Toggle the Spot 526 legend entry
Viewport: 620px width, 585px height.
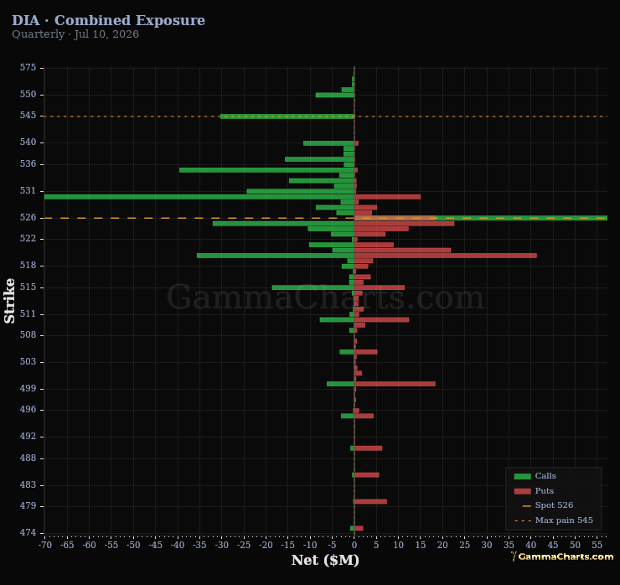[548, 505]
